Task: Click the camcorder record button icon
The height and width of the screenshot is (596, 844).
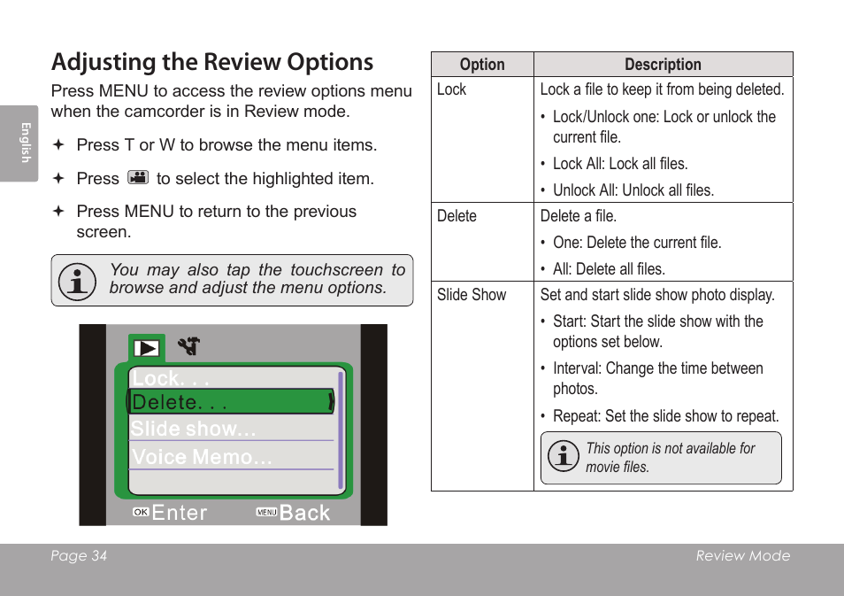Action: 138,177
